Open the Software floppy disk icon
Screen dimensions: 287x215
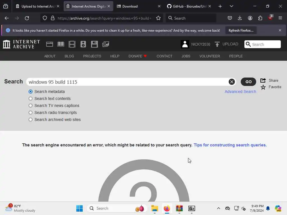click(x=94, y=44)
